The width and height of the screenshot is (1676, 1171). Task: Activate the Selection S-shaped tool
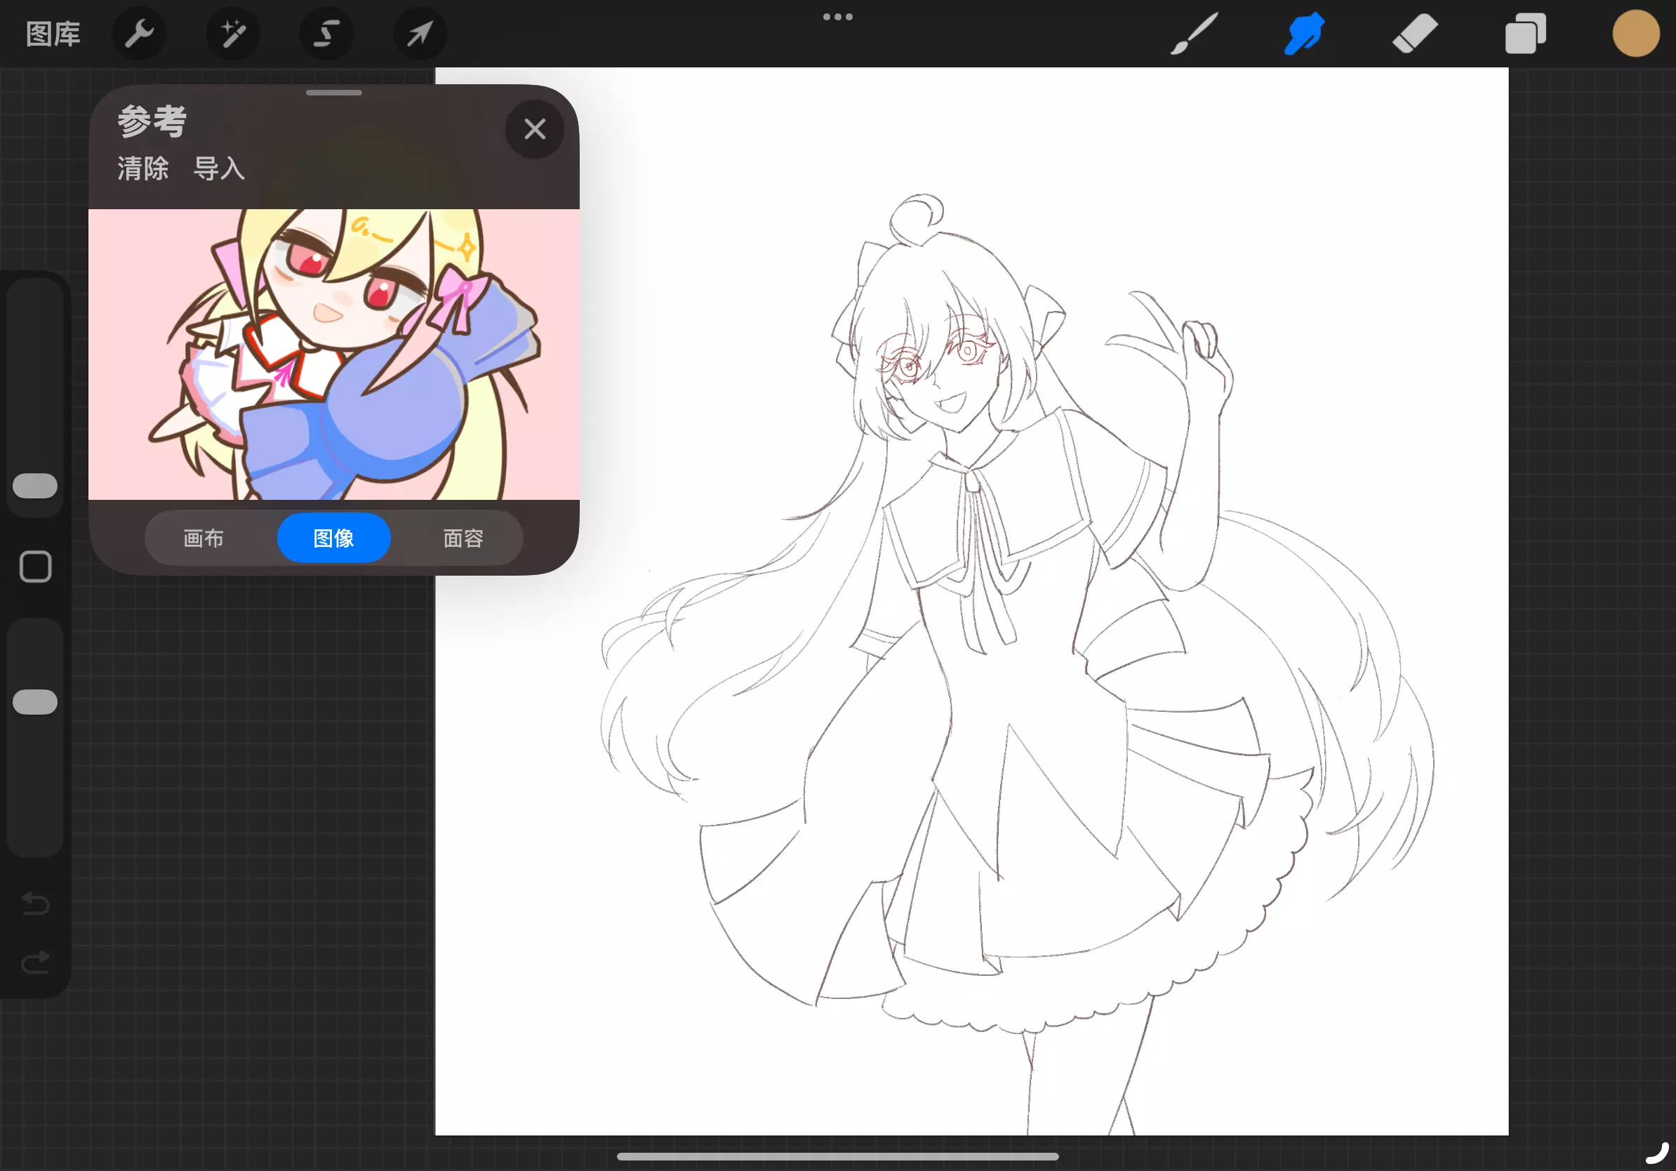326,34
